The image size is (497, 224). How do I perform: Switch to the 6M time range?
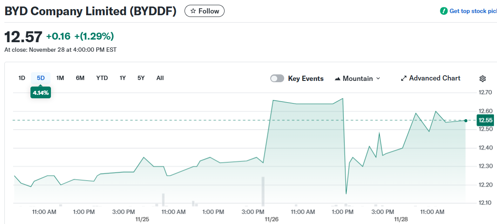coord(80,78)
